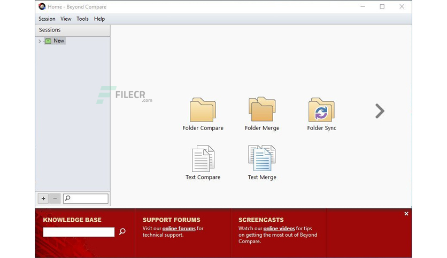Add a new session with plus button
The width and height of the screenshot is (447, 258).
(x=43, y=198)
